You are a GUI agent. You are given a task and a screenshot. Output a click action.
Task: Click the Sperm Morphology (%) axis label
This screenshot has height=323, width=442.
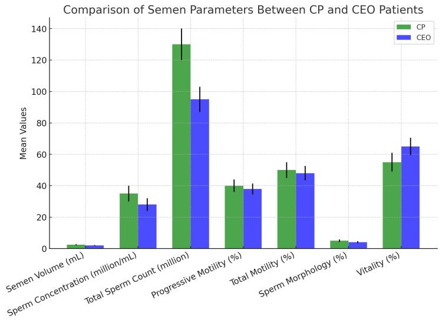pos(302,274)
